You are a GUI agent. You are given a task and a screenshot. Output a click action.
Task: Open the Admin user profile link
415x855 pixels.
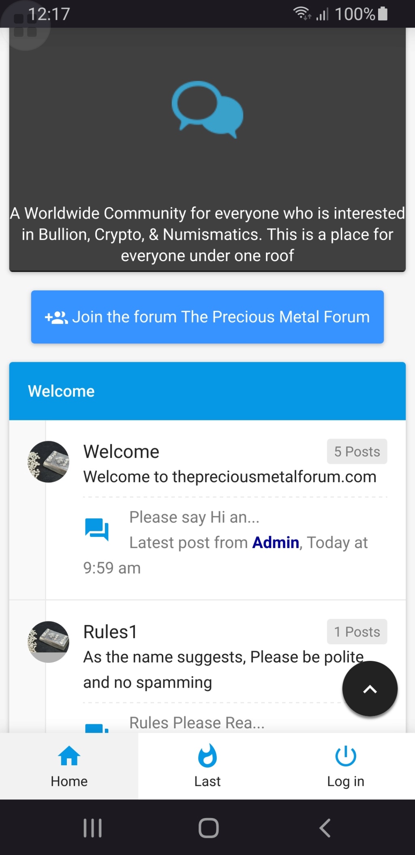coord(276,543)
